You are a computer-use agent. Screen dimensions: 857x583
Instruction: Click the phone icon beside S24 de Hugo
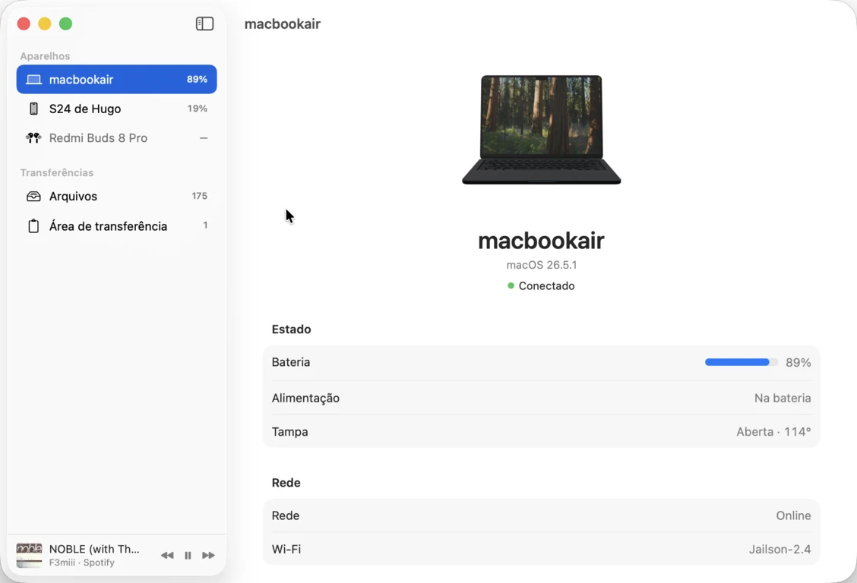point(33,109)
